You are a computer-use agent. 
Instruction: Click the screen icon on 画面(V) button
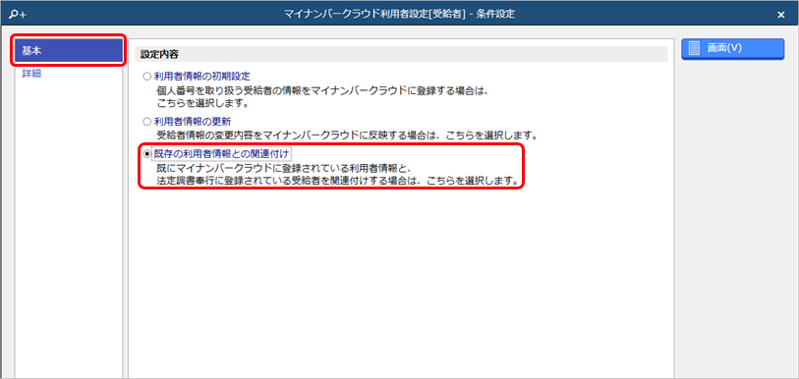point(694,48)
